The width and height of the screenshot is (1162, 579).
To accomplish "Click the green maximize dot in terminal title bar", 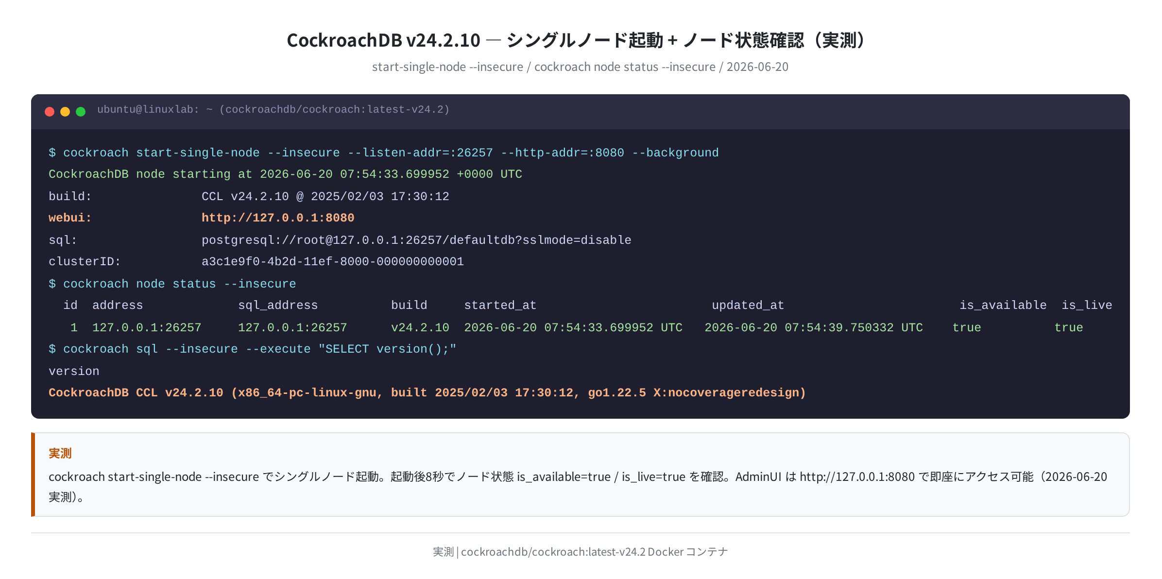I will (x=81, y=112).
